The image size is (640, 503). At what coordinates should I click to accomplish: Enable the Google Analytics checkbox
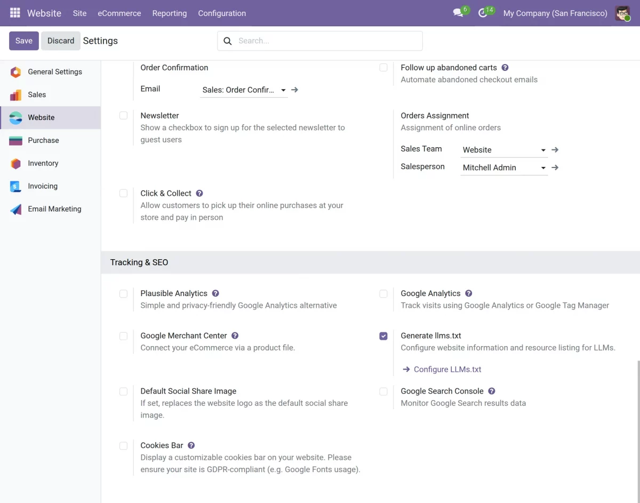(x=383, y=294)
